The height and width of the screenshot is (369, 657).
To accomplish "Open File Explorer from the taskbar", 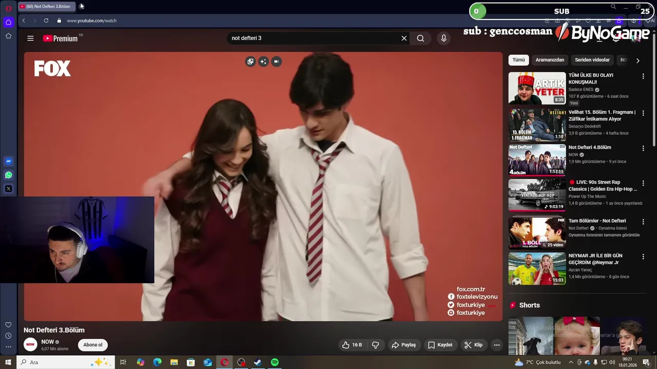I will tap(174, 362).
